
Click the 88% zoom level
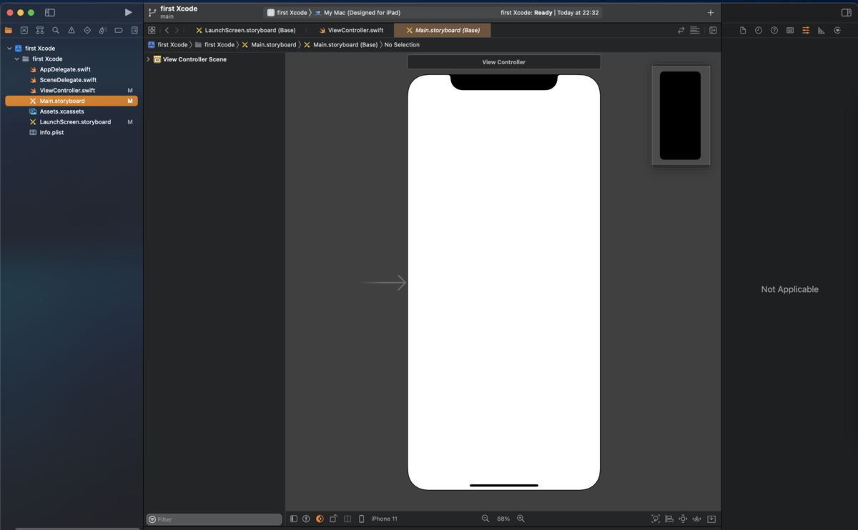503,519
